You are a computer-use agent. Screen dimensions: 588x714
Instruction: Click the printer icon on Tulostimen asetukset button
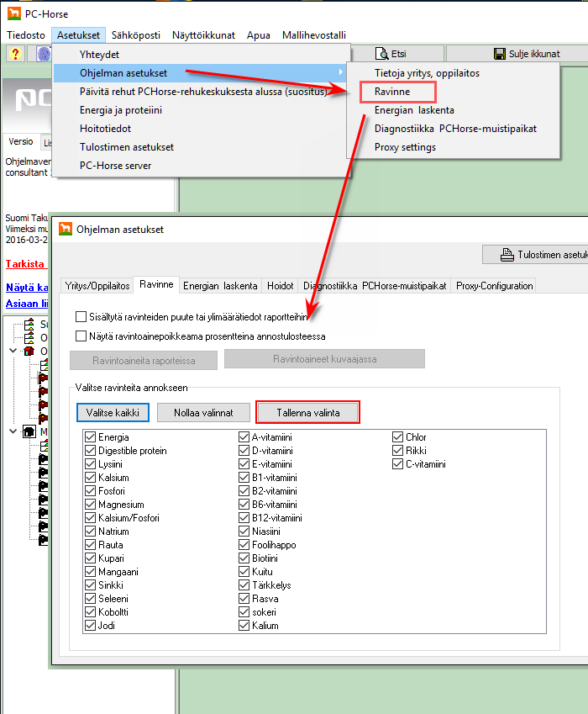tap(507, 255)
